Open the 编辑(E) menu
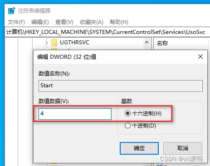 click(40, 22)
